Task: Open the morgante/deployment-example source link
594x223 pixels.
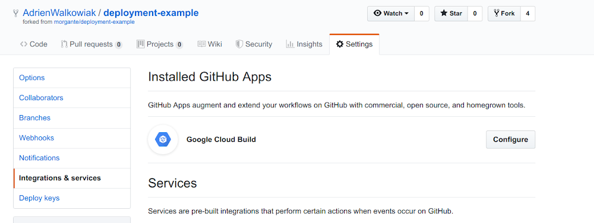Action: (x=94, y=22)
